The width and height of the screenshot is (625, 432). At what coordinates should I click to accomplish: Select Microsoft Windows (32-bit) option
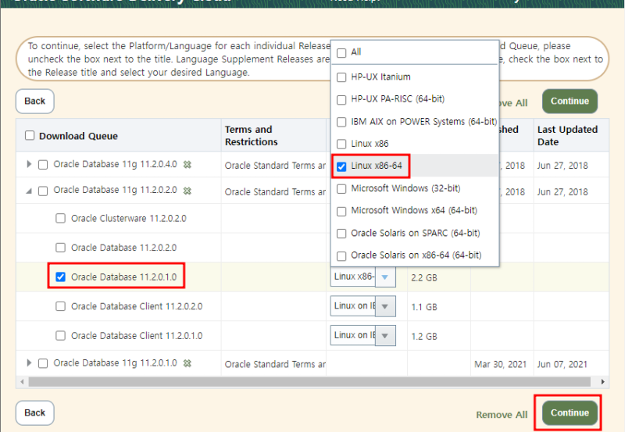pyautogui.click(x=341, y=188)
